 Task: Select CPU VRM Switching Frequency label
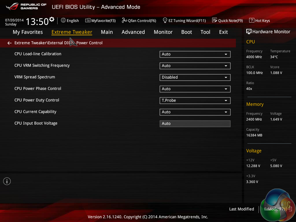pyautogui.click(x=42, y=66)
